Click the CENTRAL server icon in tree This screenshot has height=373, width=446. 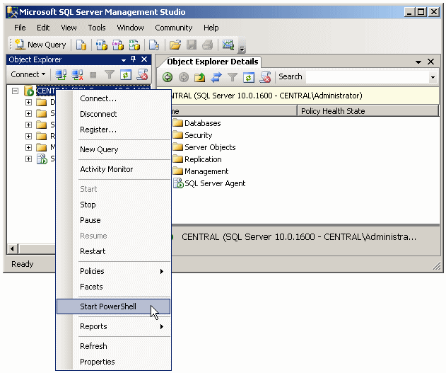(x=29, y=91)
